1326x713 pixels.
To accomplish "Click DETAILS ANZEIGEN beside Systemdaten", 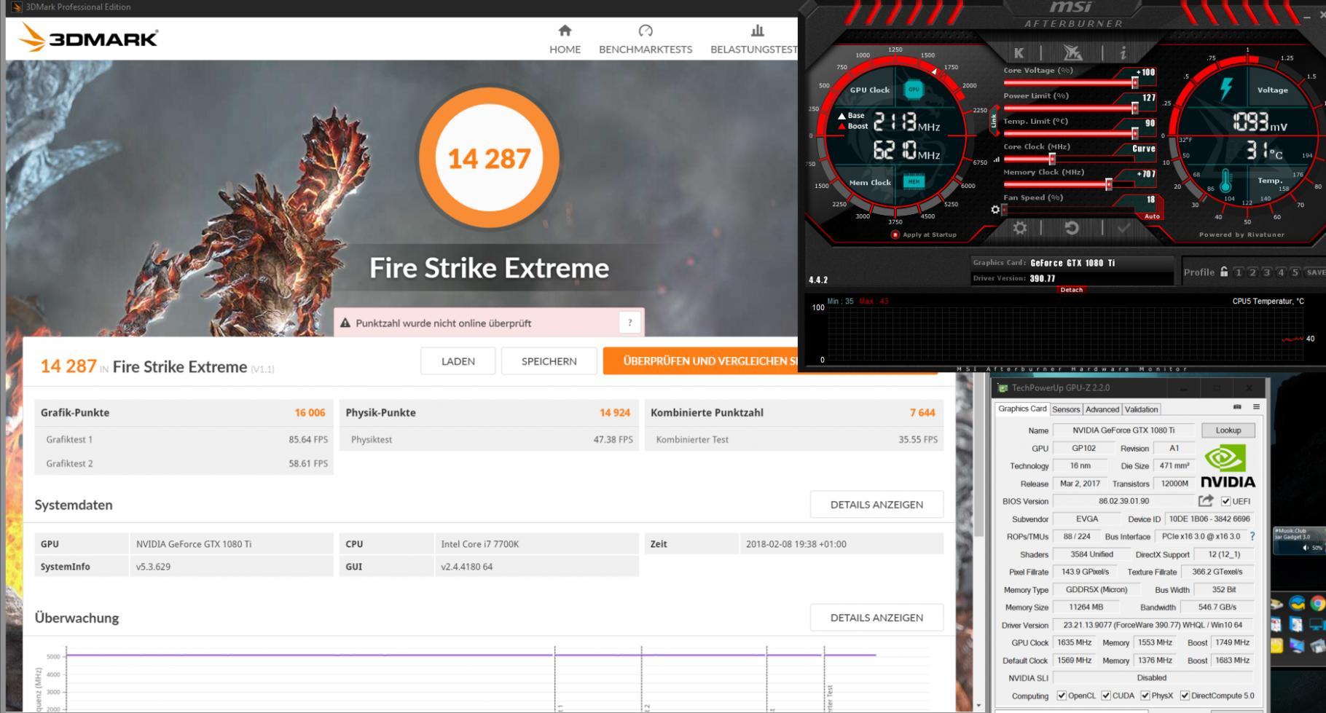I will click(876, 504).
